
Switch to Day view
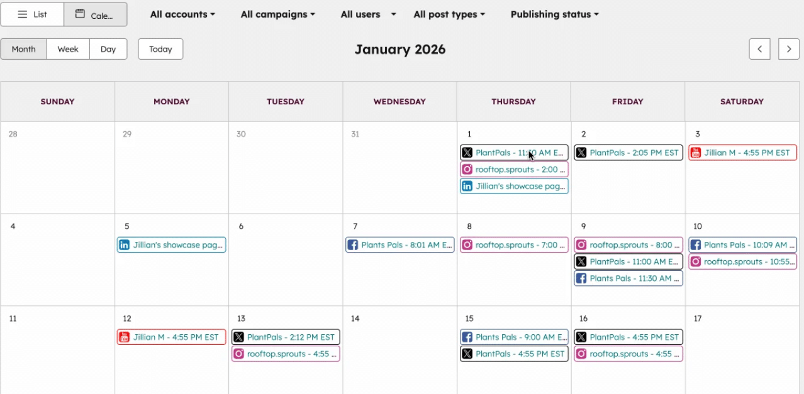pos(108,48)
